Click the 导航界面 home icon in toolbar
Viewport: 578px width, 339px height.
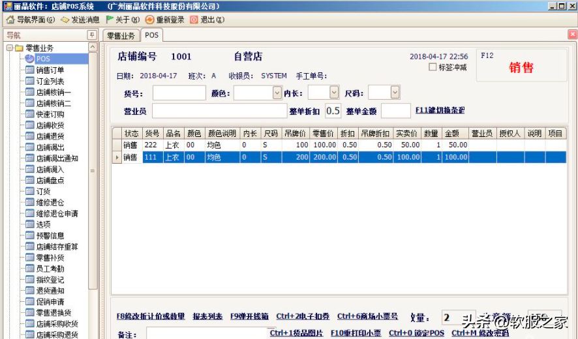[10, 20]
